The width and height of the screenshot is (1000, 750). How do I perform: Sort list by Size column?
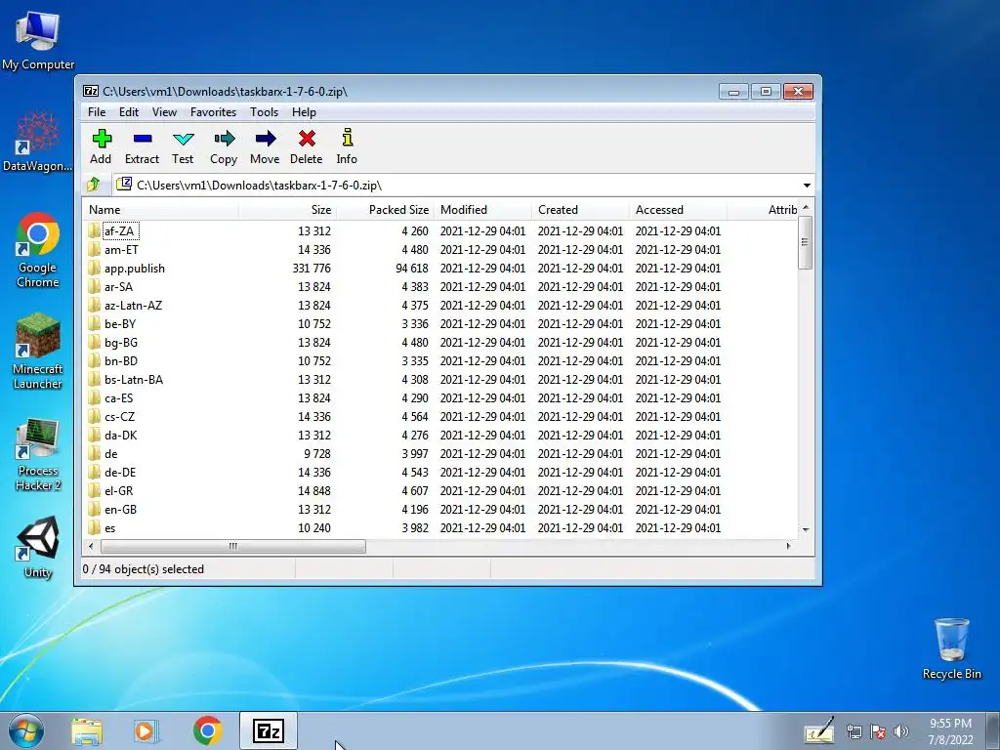click(288, 210)
